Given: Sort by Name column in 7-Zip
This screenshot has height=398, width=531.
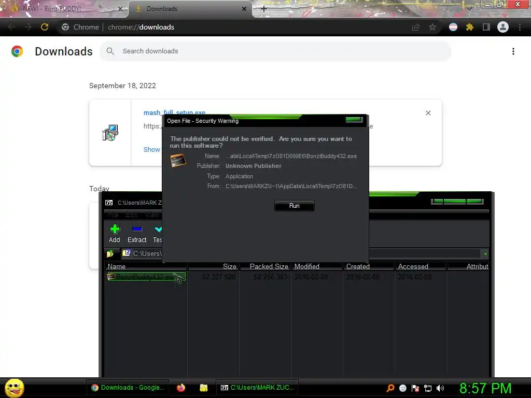Looking at the screenshot, I should click(x=146, y=266).
